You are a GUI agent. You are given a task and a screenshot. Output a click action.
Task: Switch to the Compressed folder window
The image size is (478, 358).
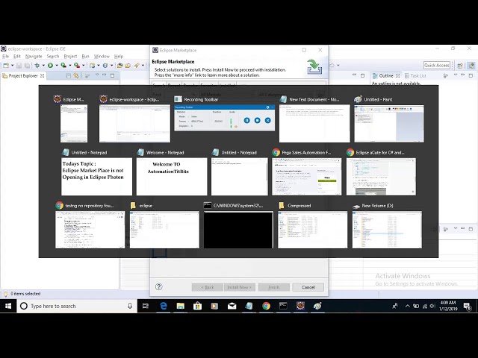click(312, 230)
